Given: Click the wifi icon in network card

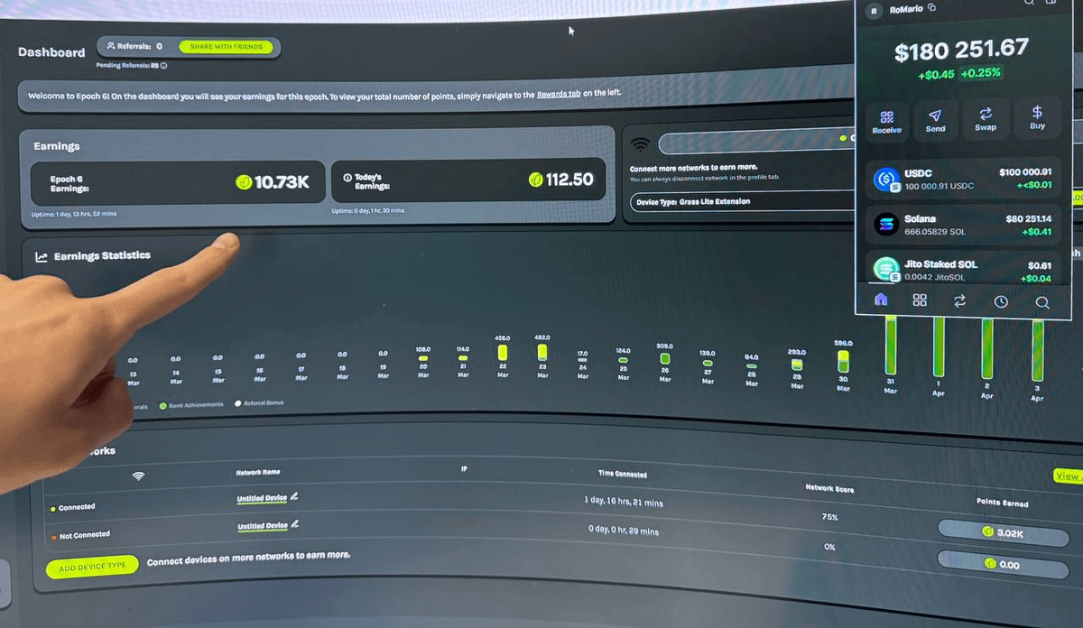Looking at the screenshot, I should tap(641, 144).
